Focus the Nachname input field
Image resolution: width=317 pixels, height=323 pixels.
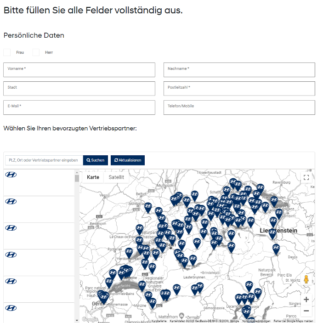coord(239,70)
